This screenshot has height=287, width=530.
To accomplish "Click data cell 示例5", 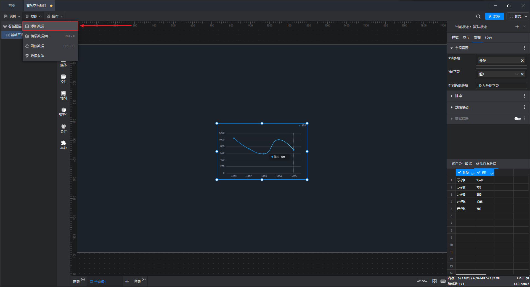I will coord(465,209).
